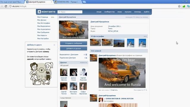Screen dimensions: 190x107
Task: Click the Томск city link
Action: (x=110, y=29)
